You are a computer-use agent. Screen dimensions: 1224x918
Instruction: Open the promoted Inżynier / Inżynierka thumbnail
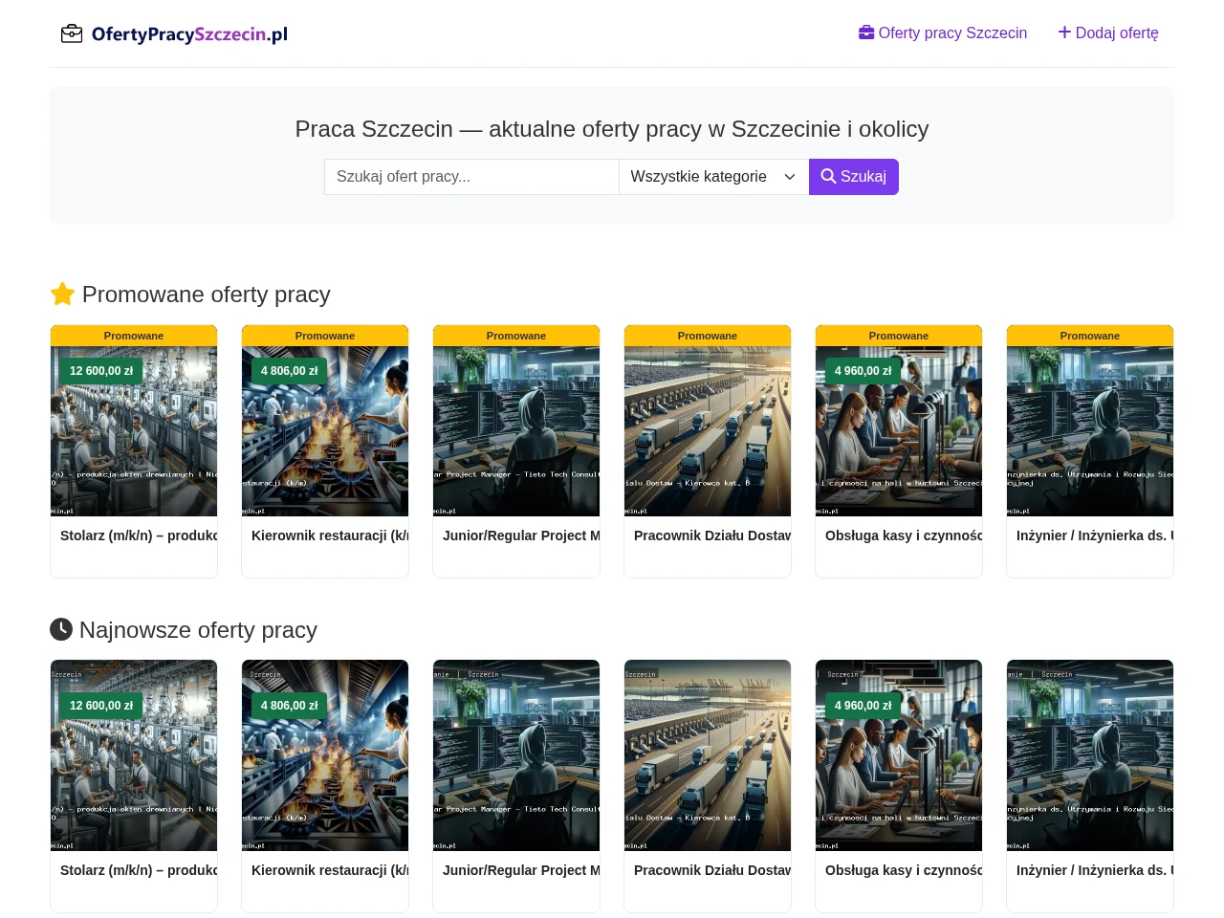pos(1090,431)
